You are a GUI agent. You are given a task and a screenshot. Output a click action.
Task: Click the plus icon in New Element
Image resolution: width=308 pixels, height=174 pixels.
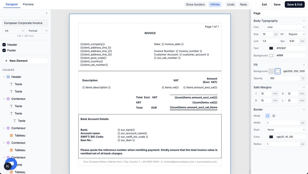click(x=6, y=61)
